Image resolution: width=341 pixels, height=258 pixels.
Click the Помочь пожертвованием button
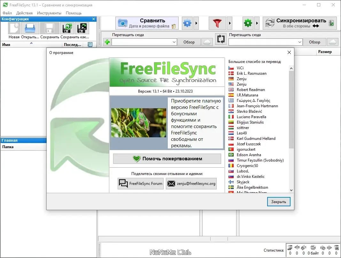pos(167,159)
